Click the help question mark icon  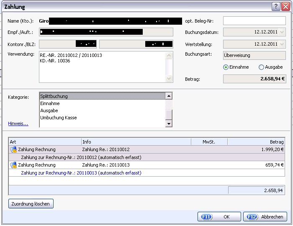pos(275,7)
